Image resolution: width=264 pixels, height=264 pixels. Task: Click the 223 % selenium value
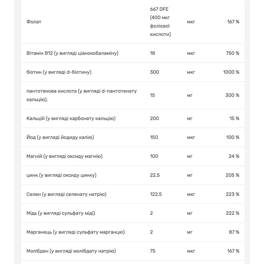tap(233, 194)
